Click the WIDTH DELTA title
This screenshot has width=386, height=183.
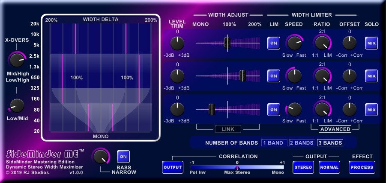pos(101,19)
